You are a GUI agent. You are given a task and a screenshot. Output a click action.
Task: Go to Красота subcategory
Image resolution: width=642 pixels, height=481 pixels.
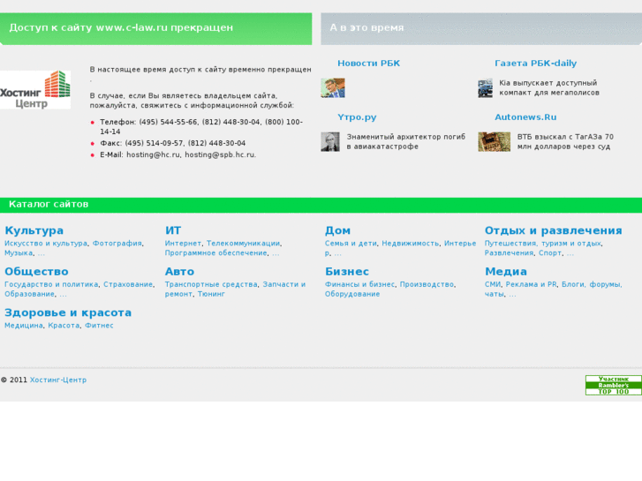[x=64, y=326]
